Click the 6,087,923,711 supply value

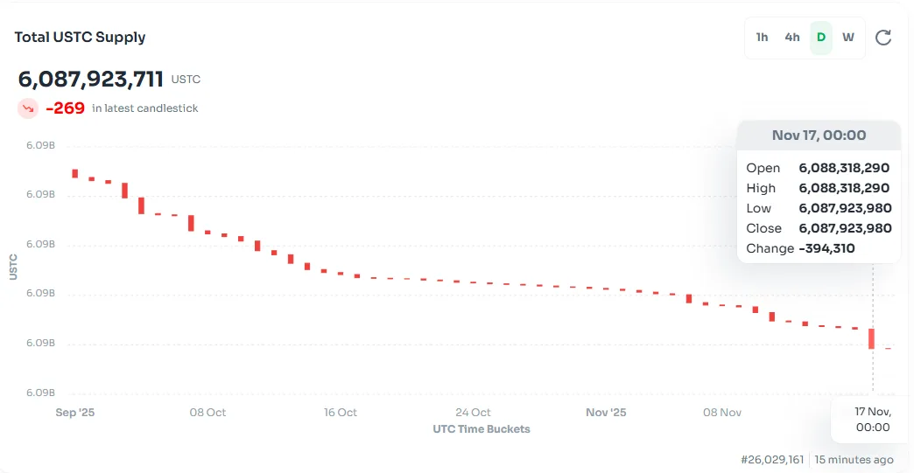[91, 80]
